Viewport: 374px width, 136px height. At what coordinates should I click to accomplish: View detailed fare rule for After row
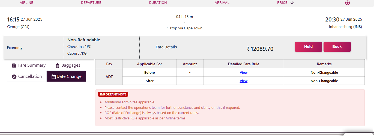tap(244, 81)
